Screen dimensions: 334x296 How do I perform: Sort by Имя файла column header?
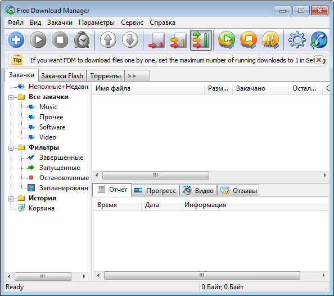click(x=148, y=88)
